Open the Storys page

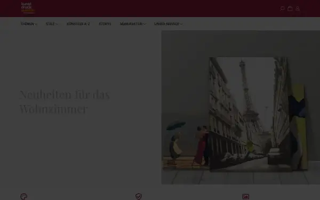pos(105,24)
